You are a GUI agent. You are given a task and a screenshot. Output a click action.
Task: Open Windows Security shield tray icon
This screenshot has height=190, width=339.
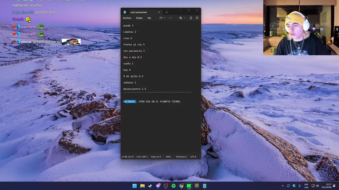(x=294, y=186)
